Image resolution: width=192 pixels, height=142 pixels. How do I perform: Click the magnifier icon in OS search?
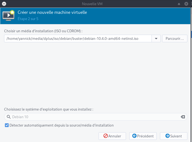tap(8, 117)
